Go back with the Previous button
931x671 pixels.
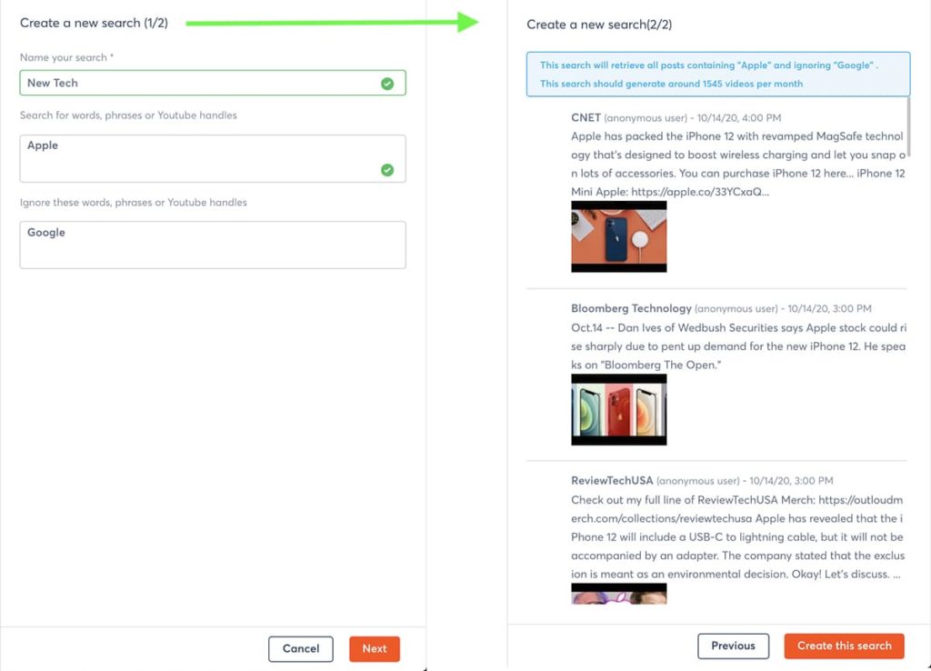coord(733,646)
